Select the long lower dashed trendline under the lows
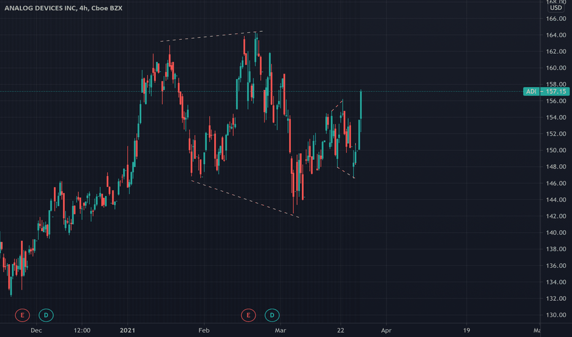572x337 pixels. pyautogui.click(x=245, y=199)
